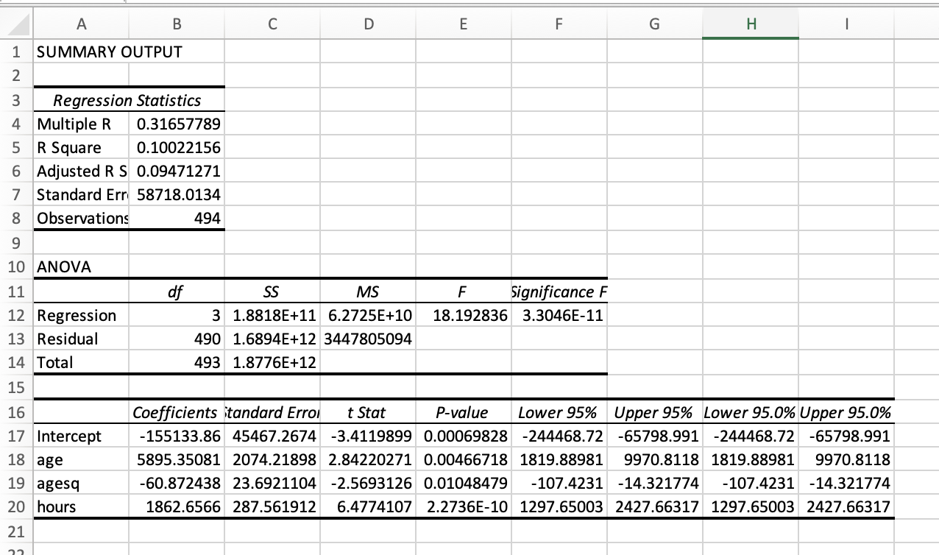Click the Select All corner triangle
Viewport: 939px width, 555px height.
tap(16, 24)
